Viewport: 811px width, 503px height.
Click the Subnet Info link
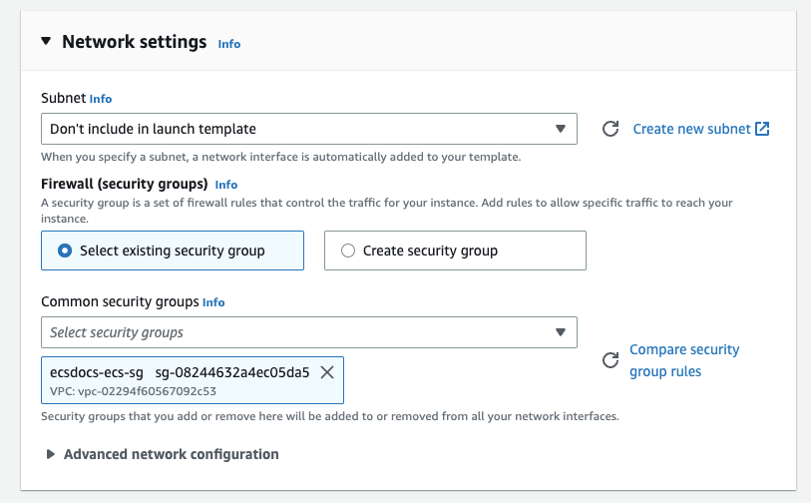pyautogui.click(x=101, y=99)
